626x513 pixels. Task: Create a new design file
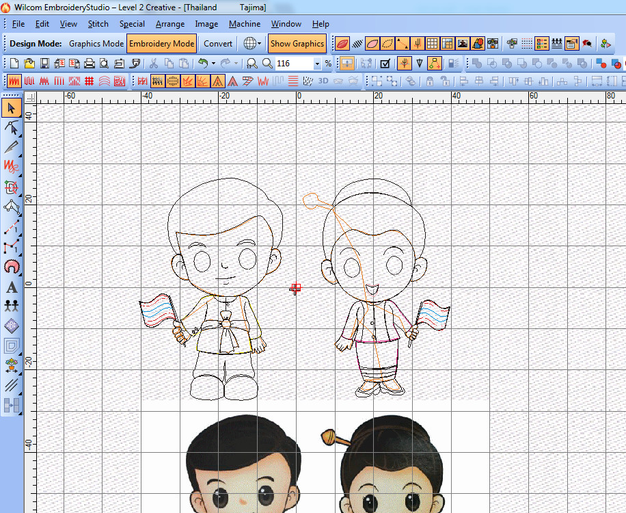pos(14,63)
